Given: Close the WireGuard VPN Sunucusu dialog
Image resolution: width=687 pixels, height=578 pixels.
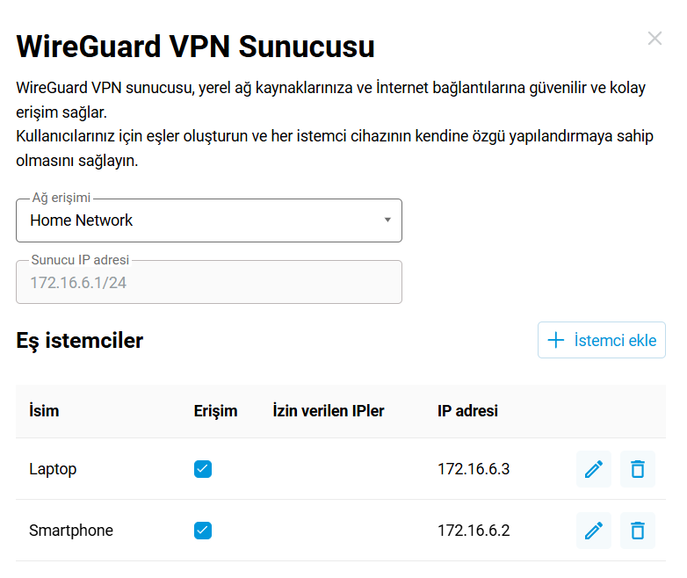Looking at the screenshot, I should (654, 38).
